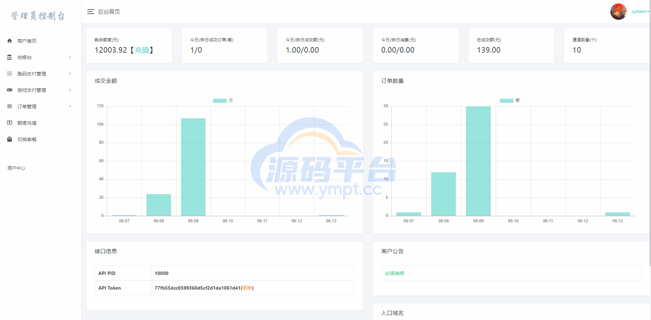The height and width of the screenshot is (320, 651).
Task: Click the 06-07 bar in 订单数量 chart
Action: point(409,214)
